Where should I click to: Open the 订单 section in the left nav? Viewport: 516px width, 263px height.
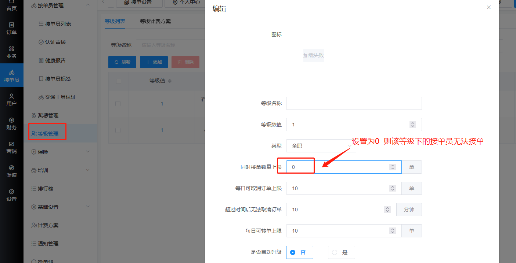[11, 29]
